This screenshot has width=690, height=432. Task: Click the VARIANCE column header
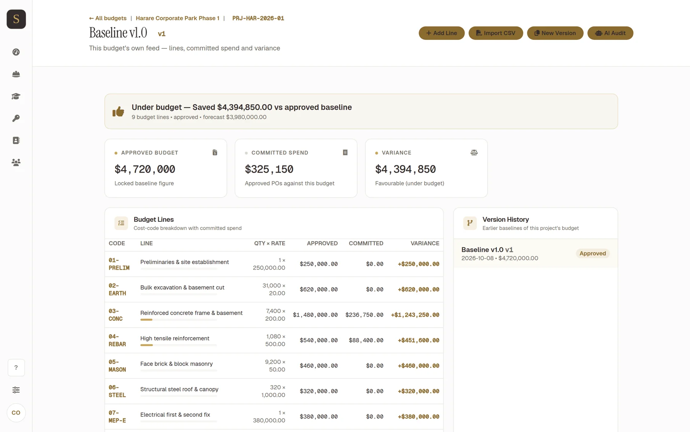pos(425,243)
